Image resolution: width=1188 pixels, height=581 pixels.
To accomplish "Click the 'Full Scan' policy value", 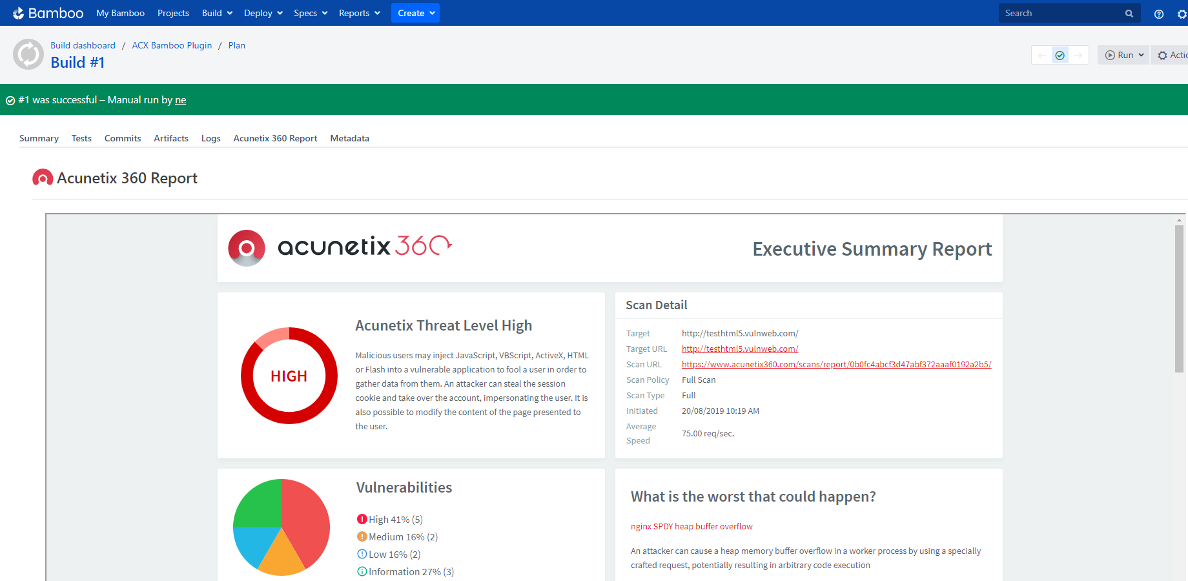I will (699, 380).
